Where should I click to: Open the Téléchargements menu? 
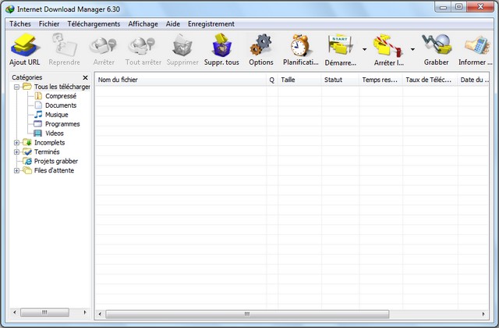(x=94, y=24)
